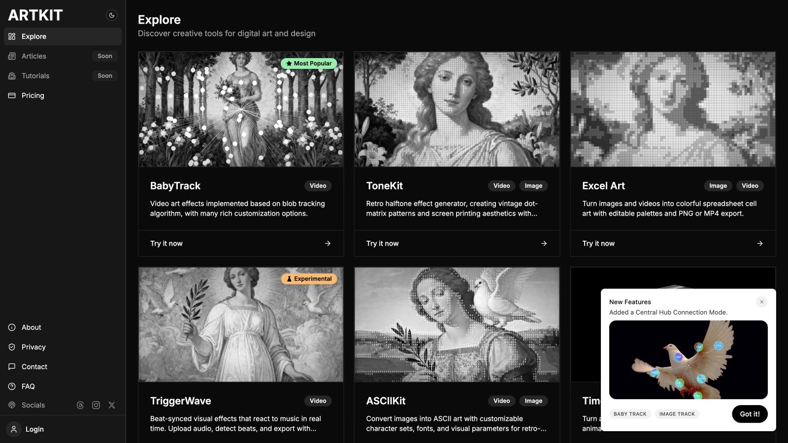This screenshot has width=788, height=443.
Task: Click the Login user avatar icon
Action: point(14,429)
